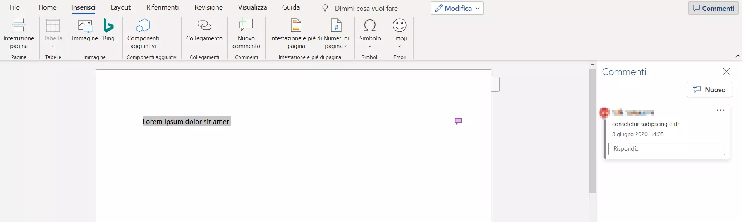The width and height of the screenshot is (742, 222).
Task: Select the comment text consetetur sadipscing elitr
Action: 646,124
